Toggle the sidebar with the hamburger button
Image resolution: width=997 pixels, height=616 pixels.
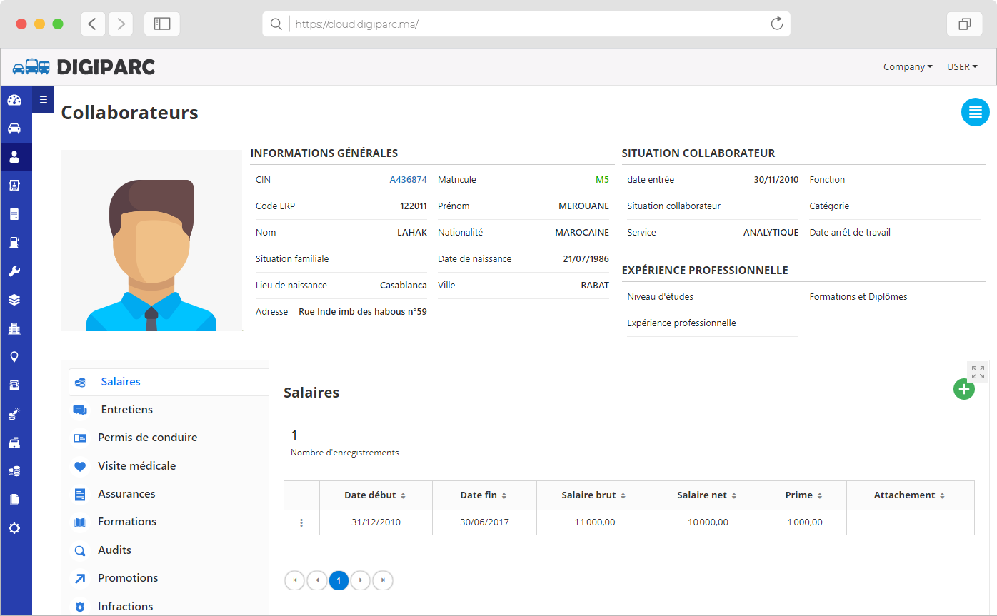[x=43, y=100]
